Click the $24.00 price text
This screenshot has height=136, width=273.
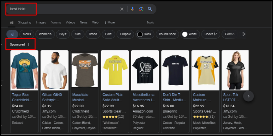point(18,106)
